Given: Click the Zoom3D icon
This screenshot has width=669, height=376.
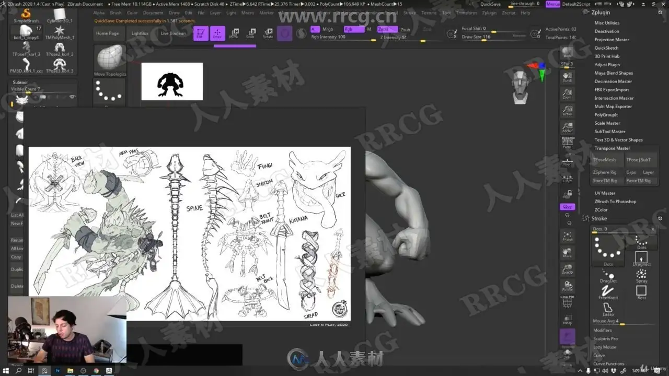Looking at the screenshot, I should coord(567,269).
